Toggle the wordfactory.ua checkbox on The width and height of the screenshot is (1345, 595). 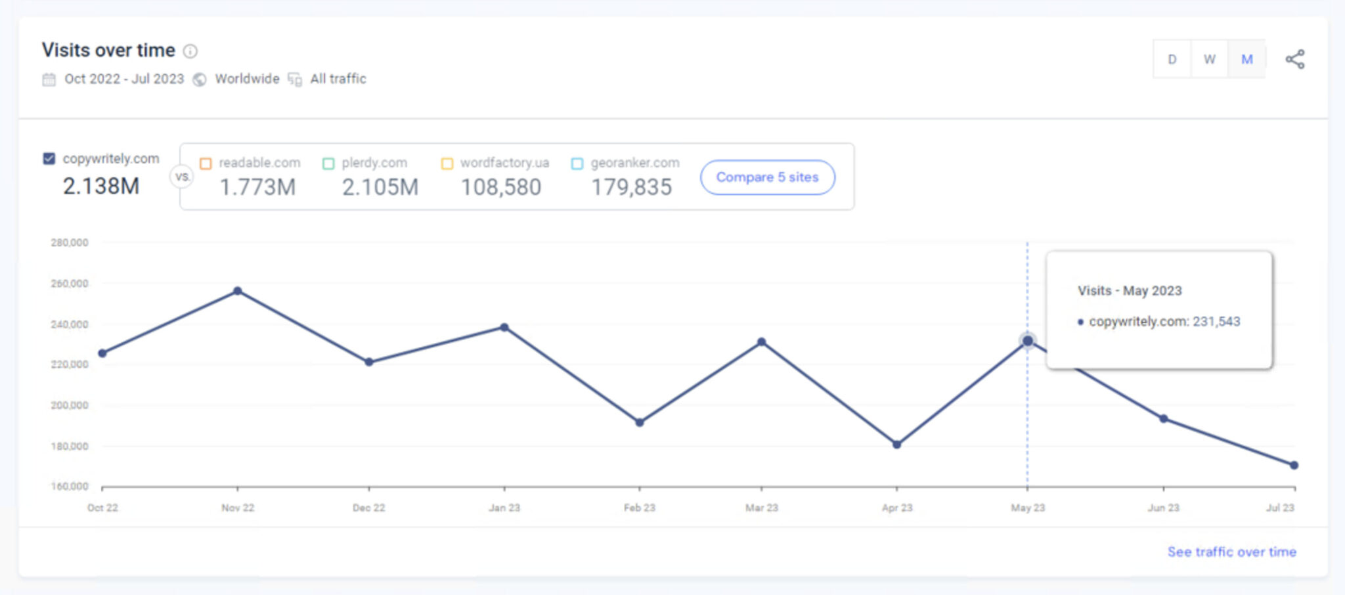[x=447, y=162]
